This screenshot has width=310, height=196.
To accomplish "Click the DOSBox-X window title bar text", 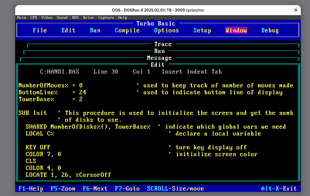I will [x=158, y=10].
